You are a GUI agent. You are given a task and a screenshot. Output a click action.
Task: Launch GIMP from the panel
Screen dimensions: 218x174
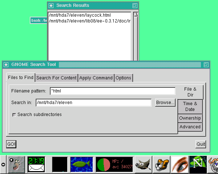(x=143, y=165)
